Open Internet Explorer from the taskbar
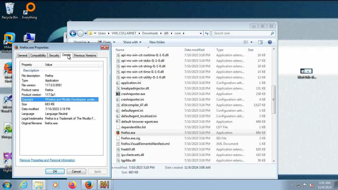The width and height of the screenshot is (338, 190). pos(24,185)
